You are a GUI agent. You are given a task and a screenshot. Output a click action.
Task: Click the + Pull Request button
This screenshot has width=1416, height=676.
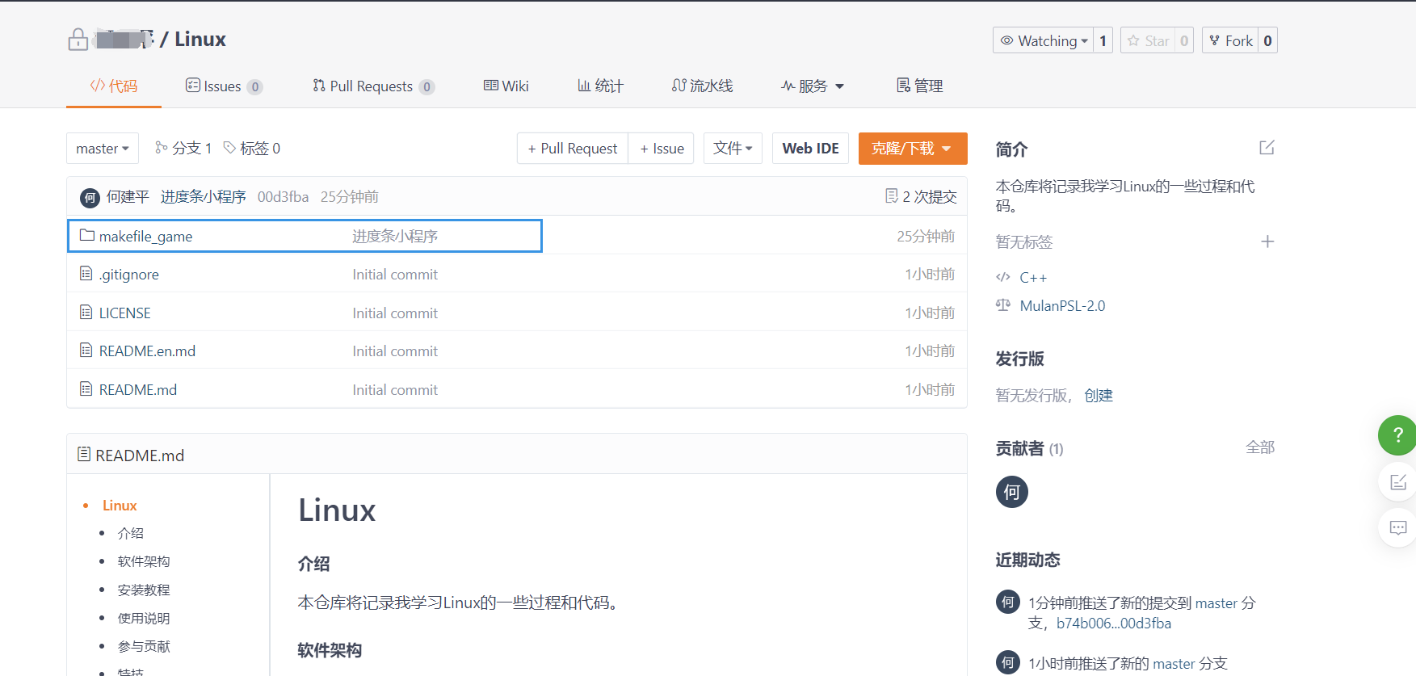point(573,149)
